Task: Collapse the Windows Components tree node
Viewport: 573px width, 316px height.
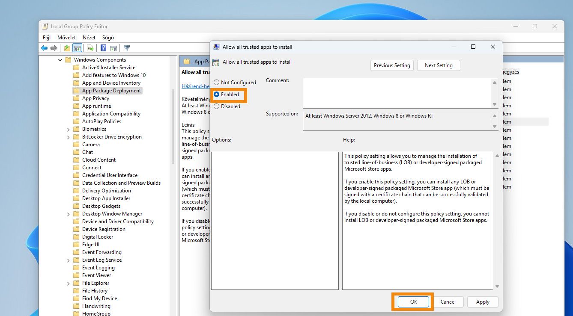Action: (60, 60)
